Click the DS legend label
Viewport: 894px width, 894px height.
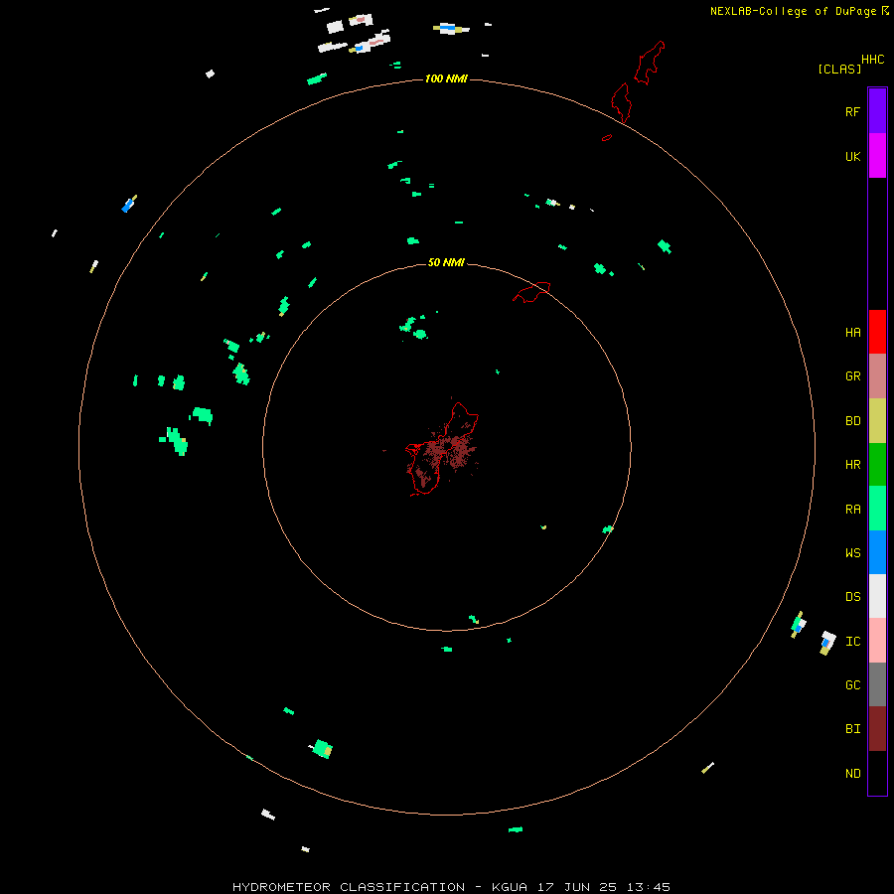(x=852, y=597)
